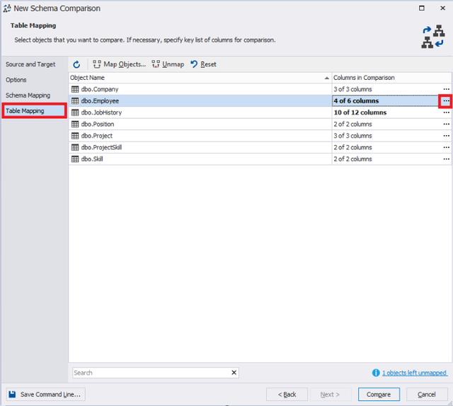
Task: Cancel the schema comparison wizard
Action: tap(427, 395)
